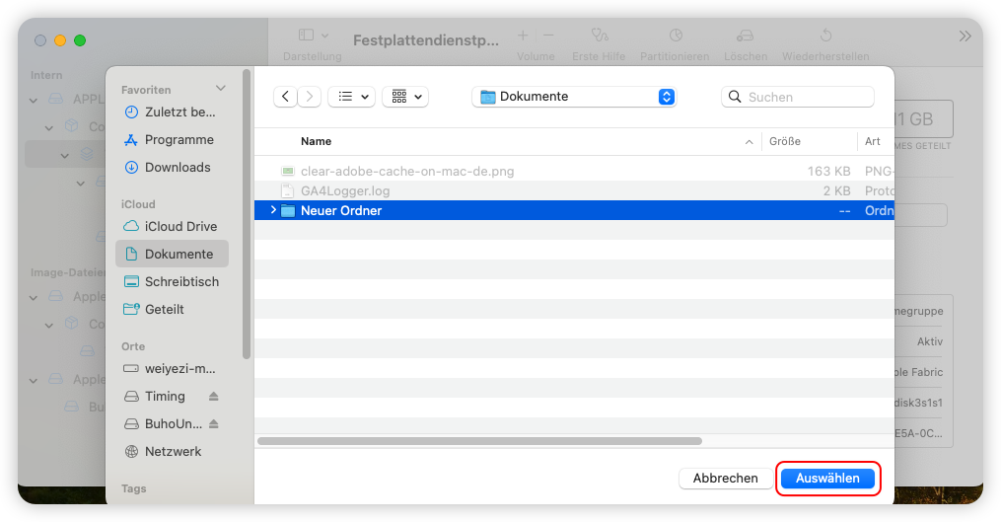This screenshot has height=522, width=1001.
Task: Select the weiyezi-m... computer location
Action: click(171, 369)
